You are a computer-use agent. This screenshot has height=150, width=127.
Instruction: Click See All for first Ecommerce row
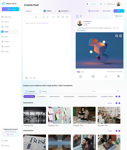tap(110, 103)
